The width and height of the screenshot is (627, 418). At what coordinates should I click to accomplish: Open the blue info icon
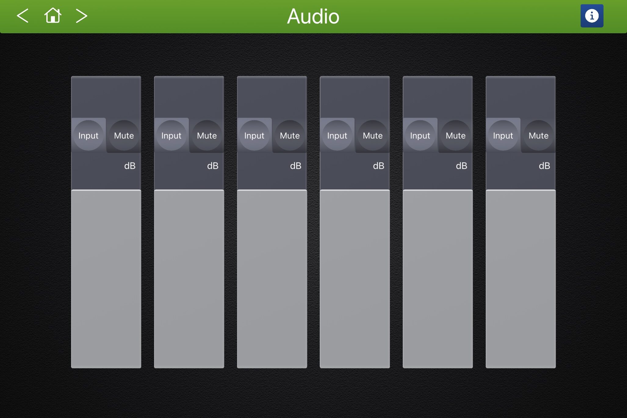click(x=592, y=16)
